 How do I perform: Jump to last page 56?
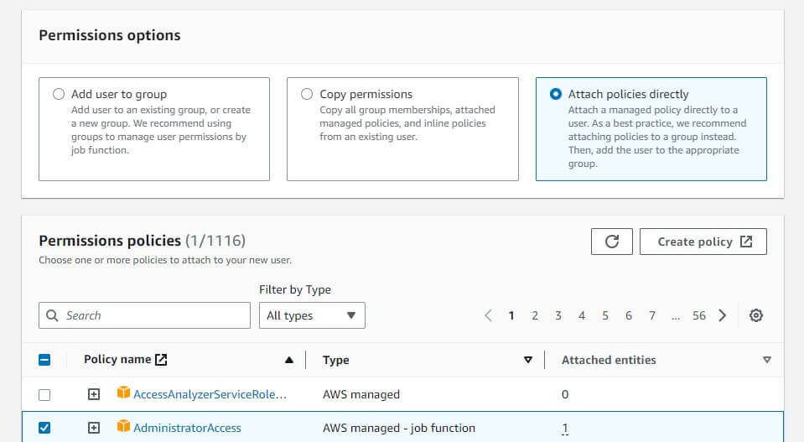[x=699, y=315]
